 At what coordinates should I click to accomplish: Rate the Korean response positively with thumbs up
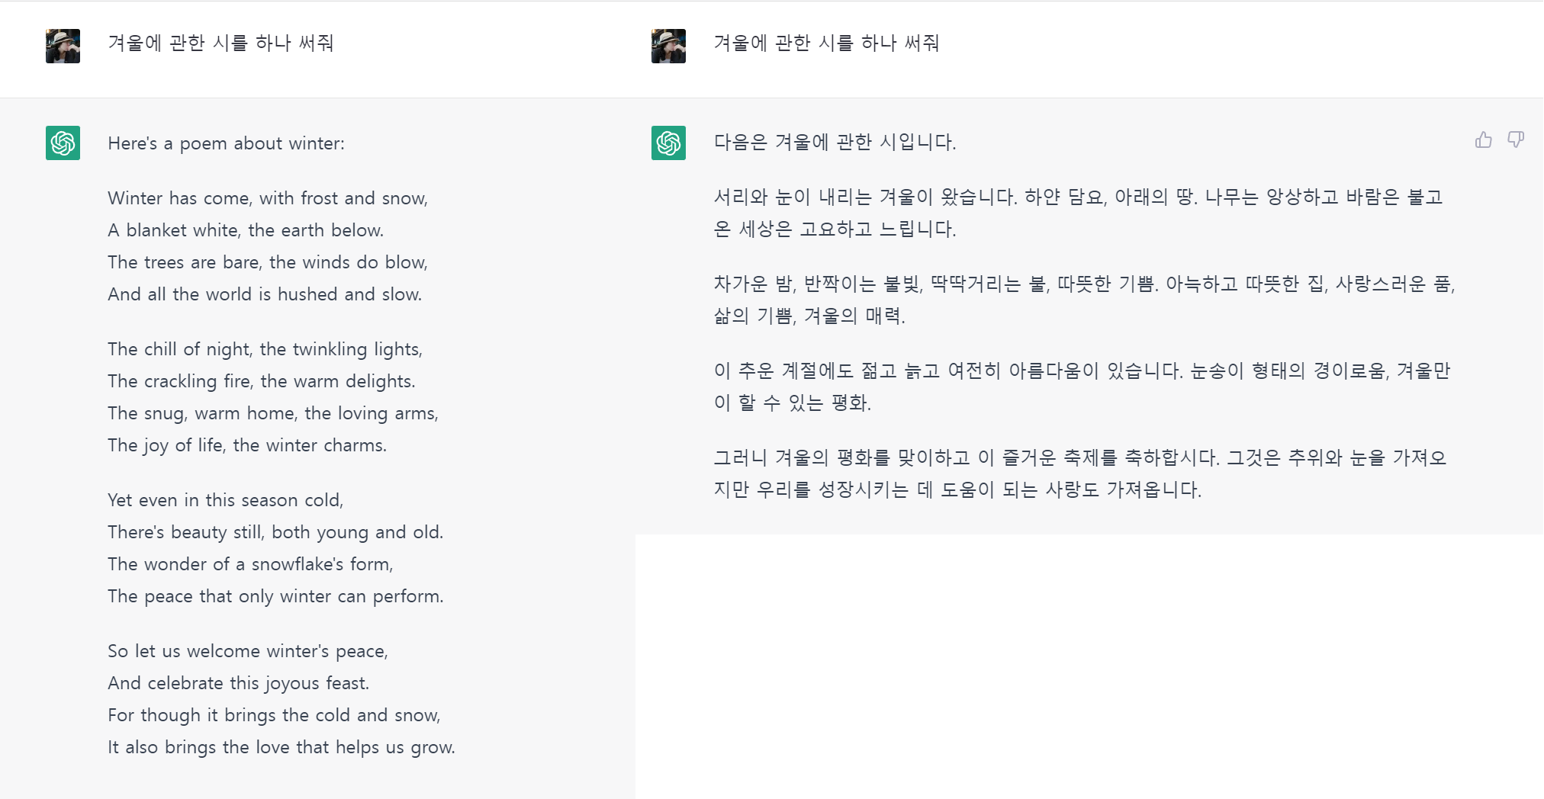tap(1483, 140)
